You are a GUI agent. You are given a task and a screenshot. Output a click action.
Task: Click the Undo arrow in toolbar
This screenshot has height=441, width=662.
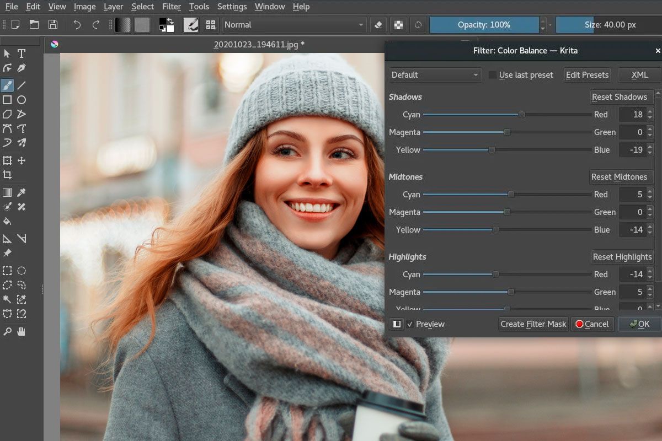77,25
